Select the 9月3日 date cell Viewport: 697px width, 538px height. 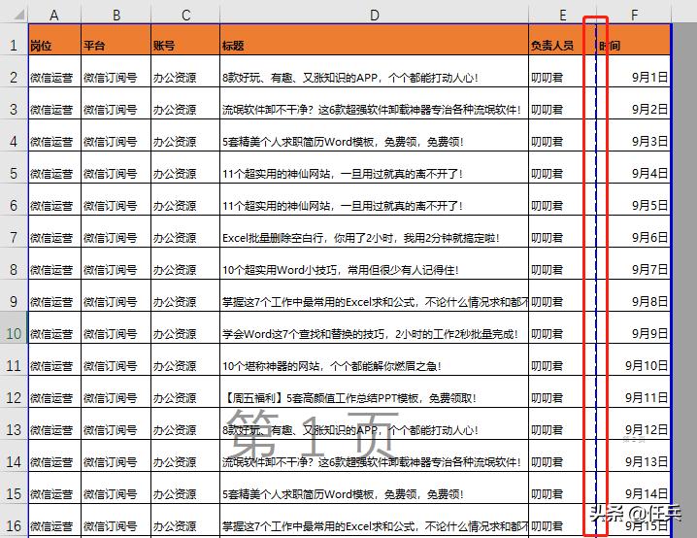(x=633, y=135)
